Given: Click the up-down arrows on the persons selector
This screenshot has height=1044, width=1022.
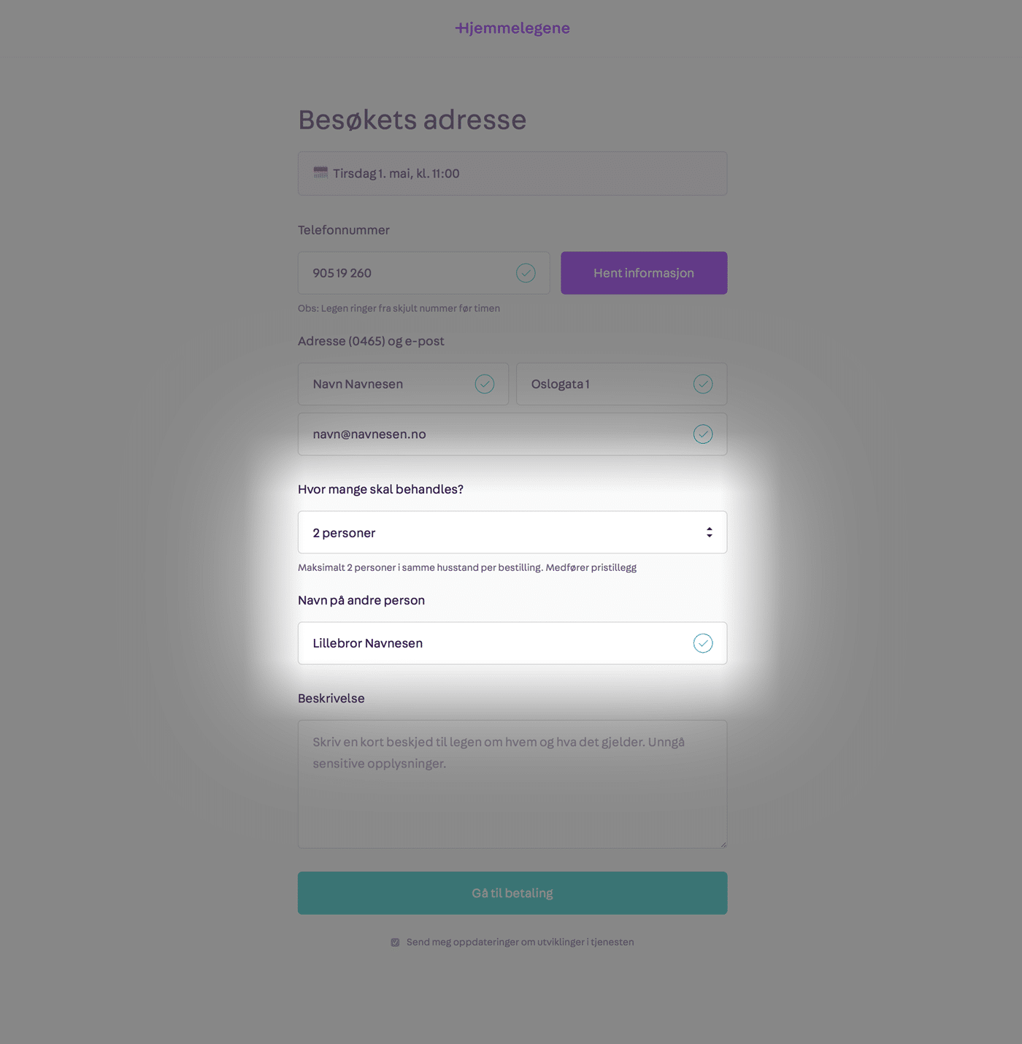Looking at the screenshot, I should click(709, 532).
